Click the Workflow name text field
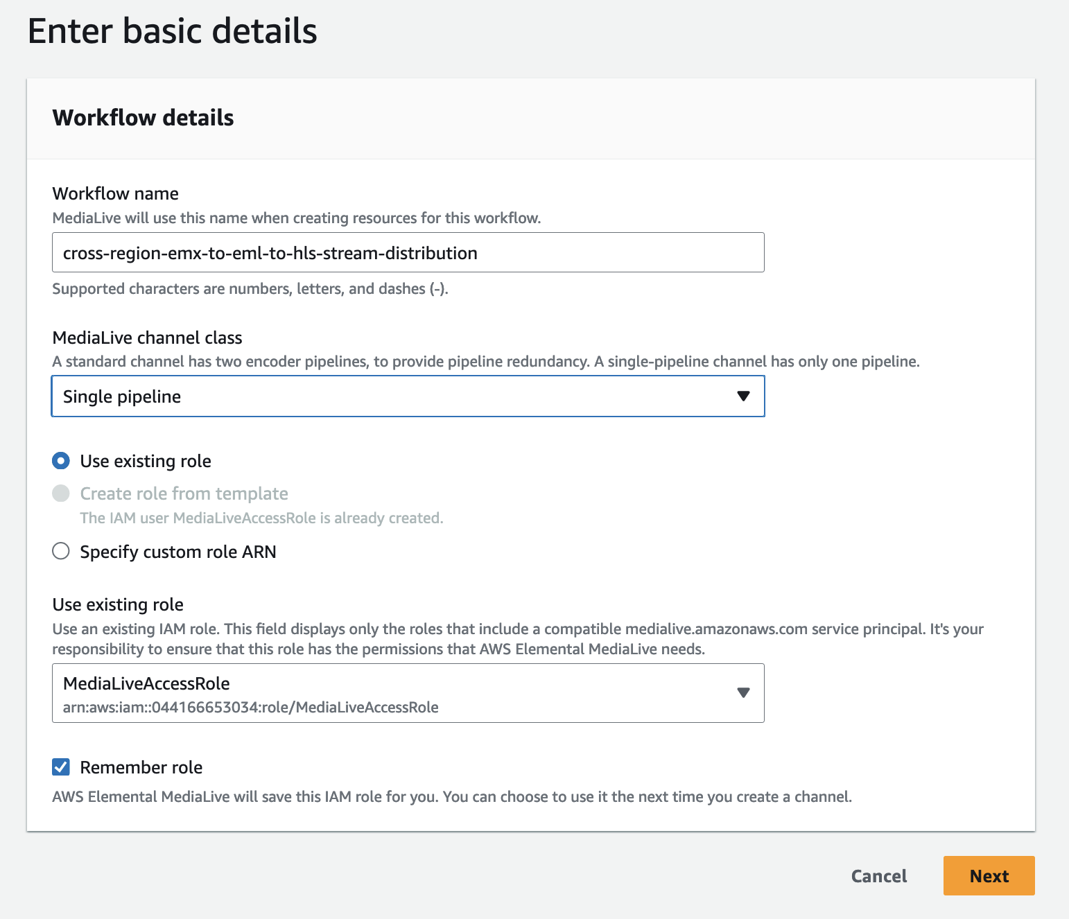Image resolution: width=1069 pixels, height=919 pixels. click(x=408, y=253)
